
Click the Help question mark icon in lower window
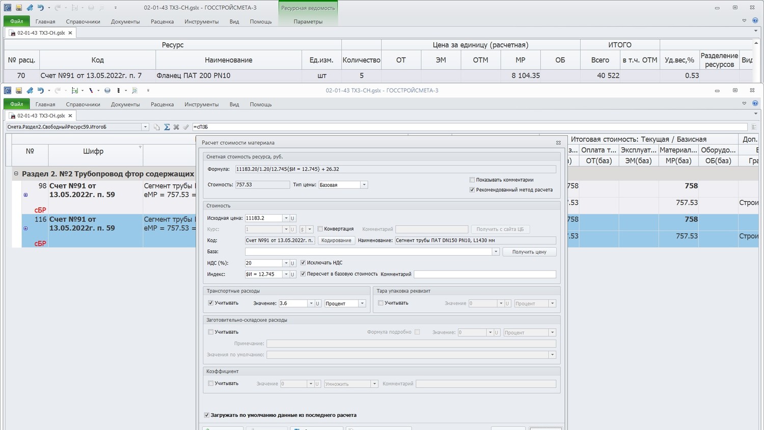point(755,103)
